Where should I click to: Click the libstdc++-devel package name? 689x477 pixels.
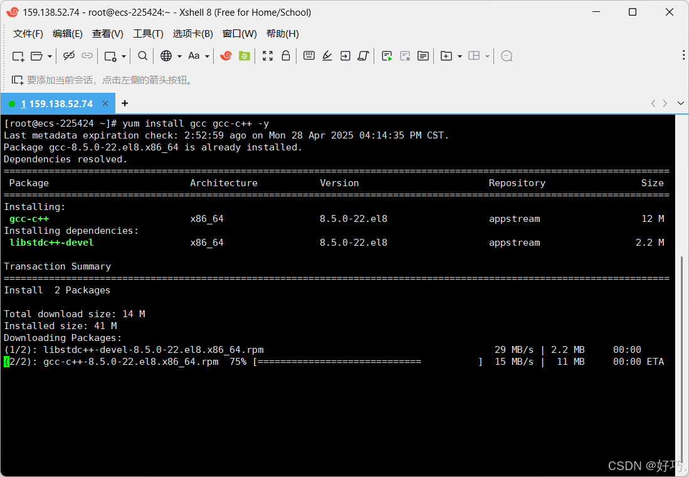point(51,243)
